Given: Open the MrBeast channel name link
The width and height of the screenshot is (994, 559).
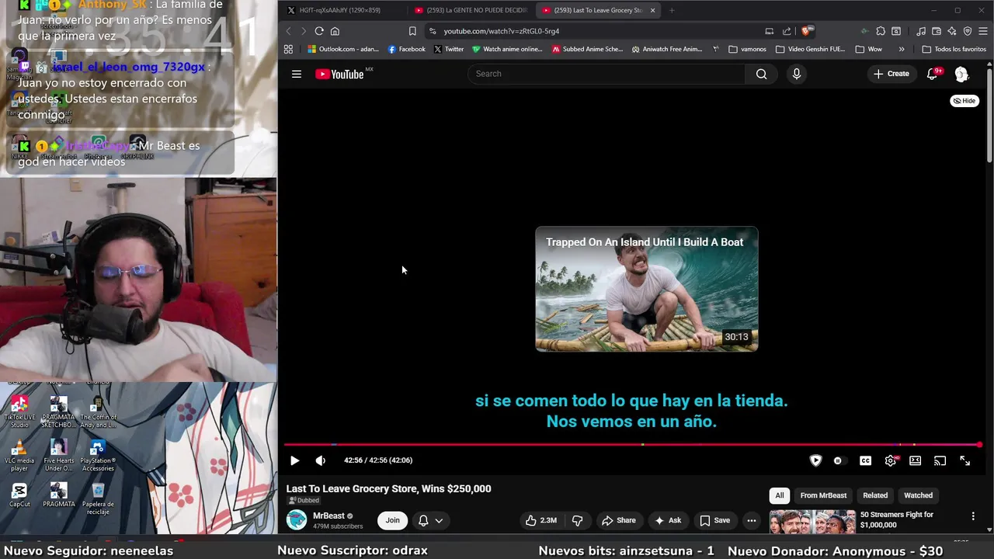Looking at the screenshot, I should coord(328,516).
